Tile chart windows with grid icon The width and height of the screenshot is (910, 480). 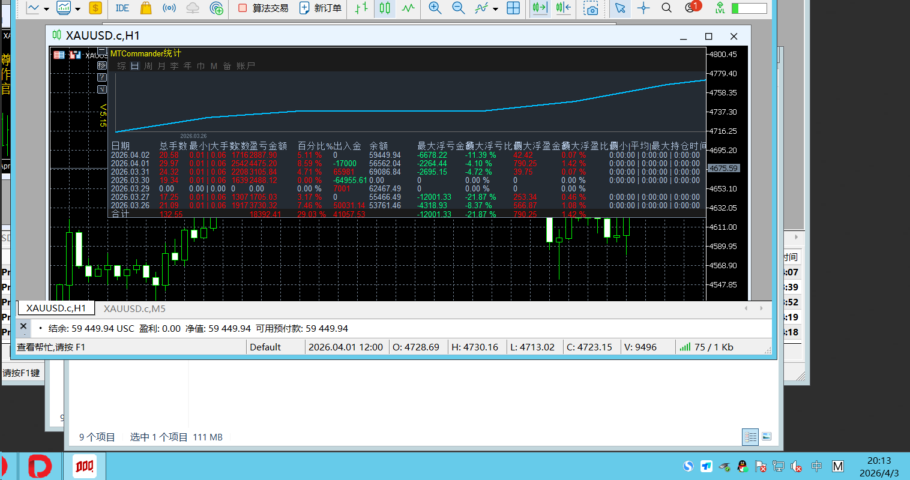pos(513,8)
